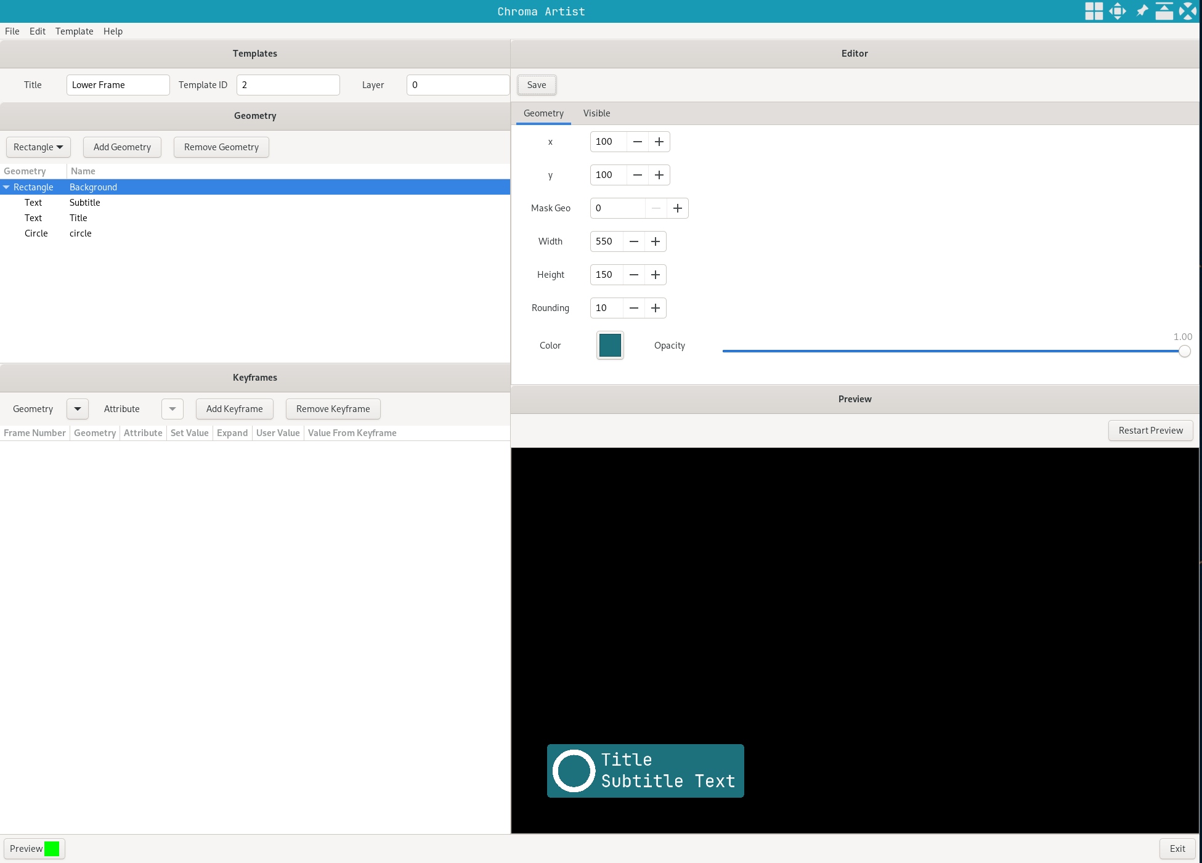Increase Rounding with the plus button
1202x863 pixels.
pos(656,308)
